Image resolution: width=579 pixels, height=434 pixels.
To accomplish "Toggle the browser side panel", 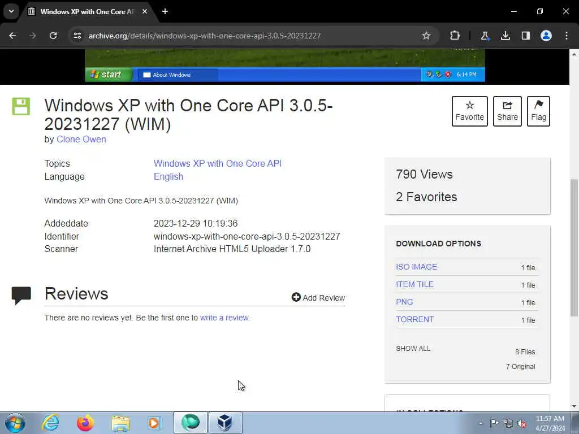I will pos(525,36).
